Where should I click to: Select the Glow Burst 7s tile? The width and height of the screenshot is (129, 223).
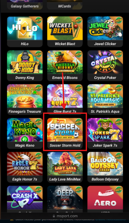pyautogui.click(x=65, y=99)
